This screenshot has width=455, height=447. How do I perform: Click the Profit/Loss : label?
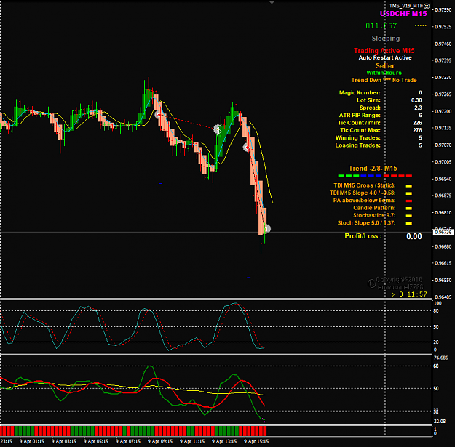coord(363,236)
